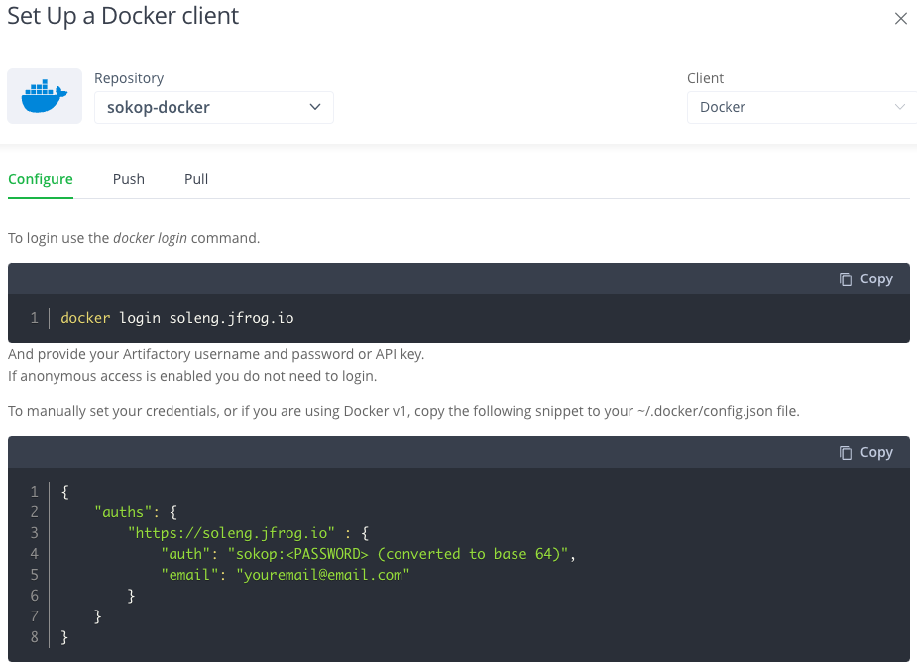Copy the docker login command
The height and width of the screenshot is (667, 917).
tap(866, 278)
